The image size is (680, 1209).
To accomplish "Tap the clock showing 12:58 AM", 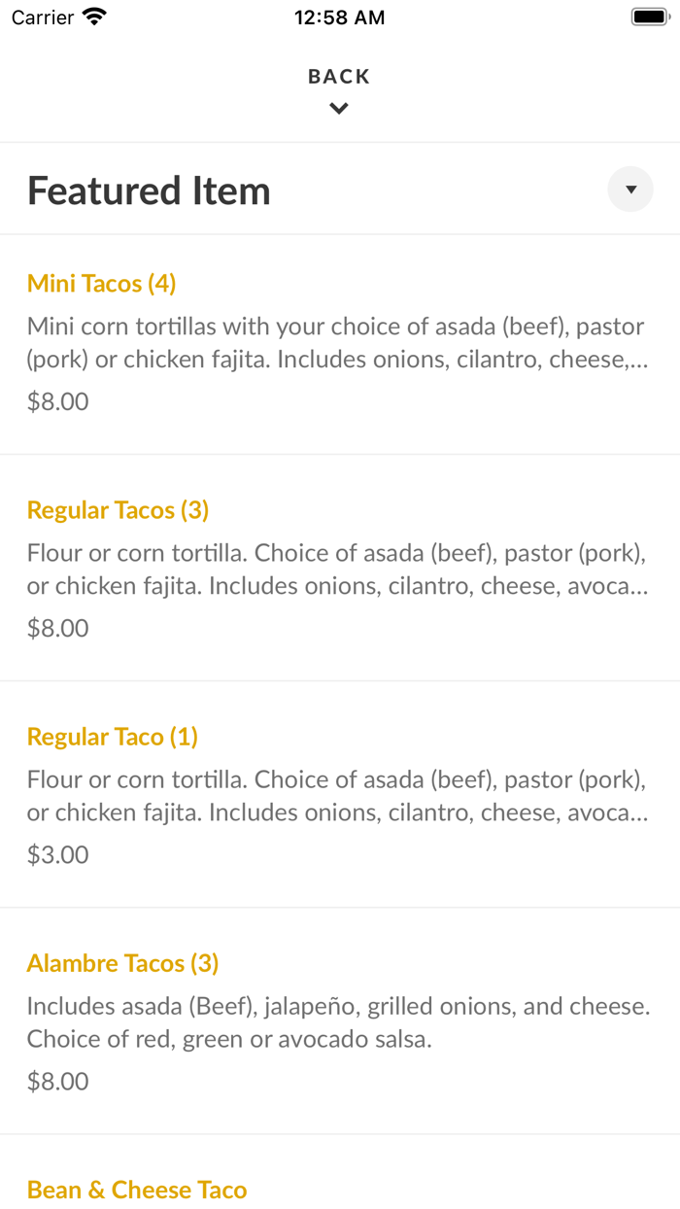I will [339, 17].
